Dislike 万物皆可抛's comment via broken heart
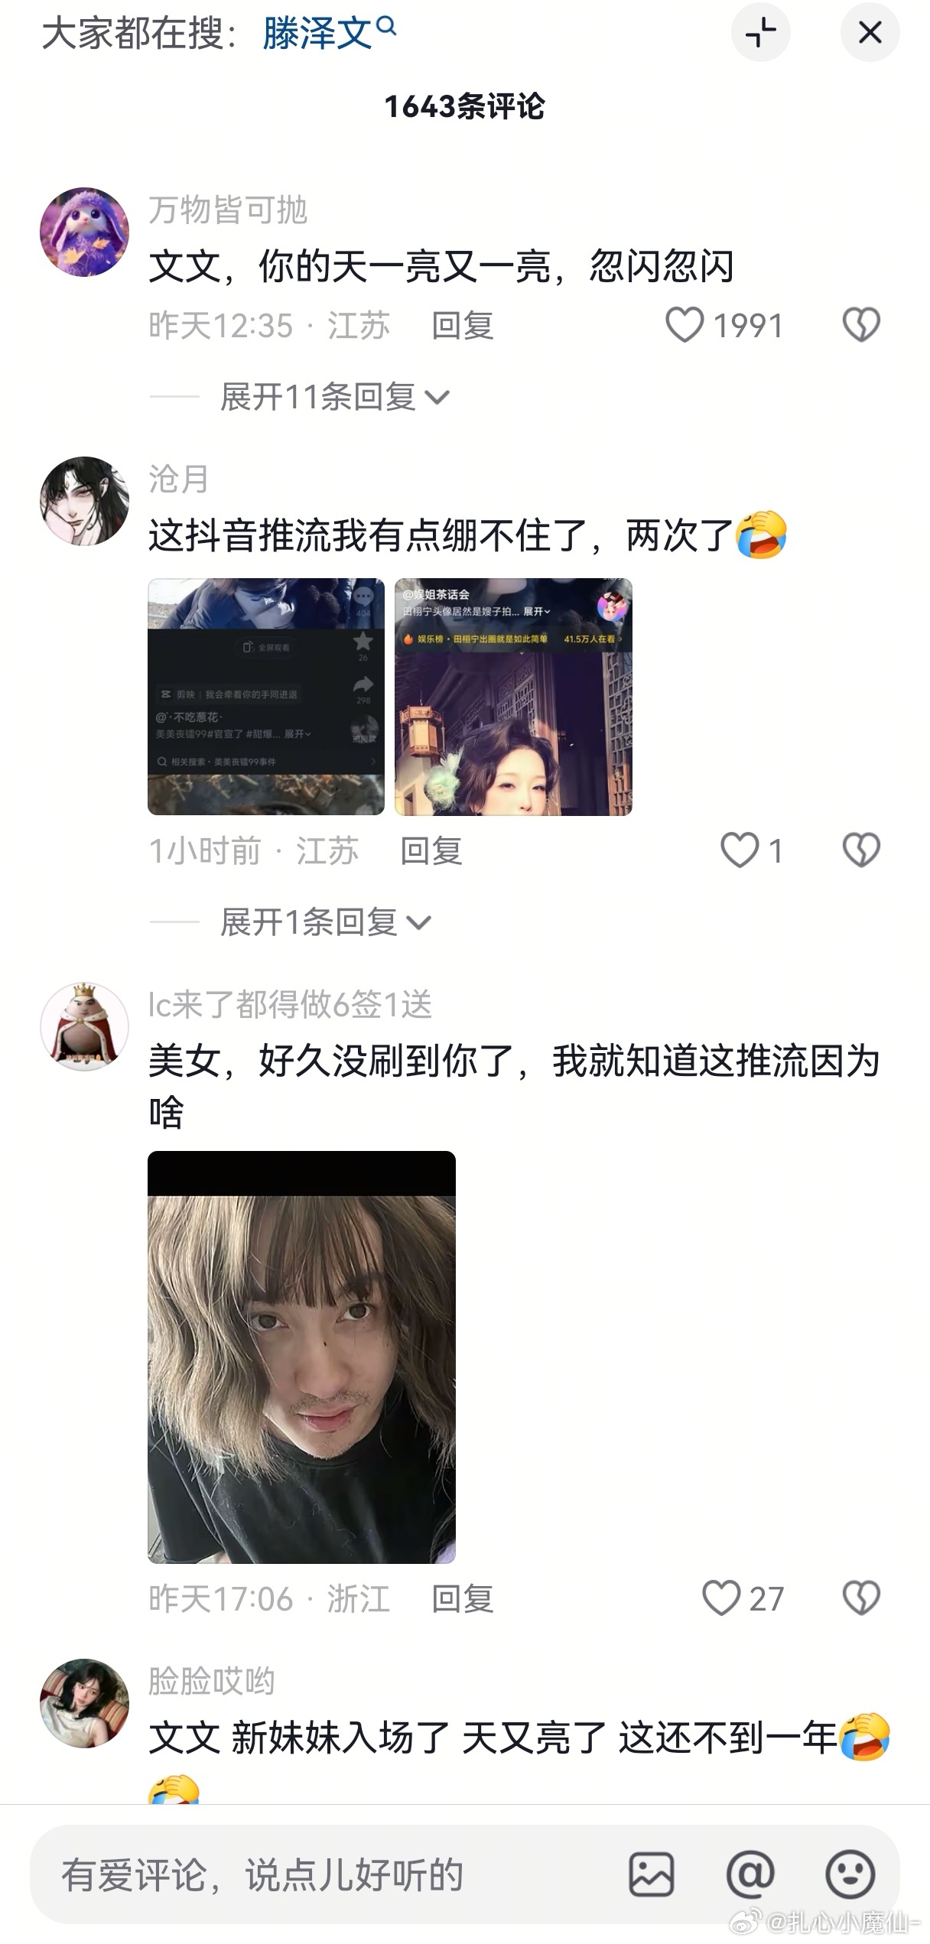This screenshot has height=1944, width=930. pos(861,325)
